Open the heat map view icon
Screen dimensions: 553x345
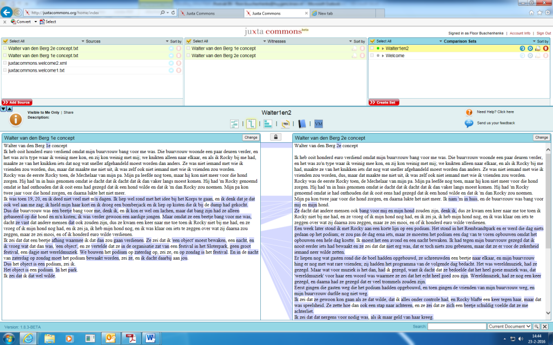tap(234, 124)
